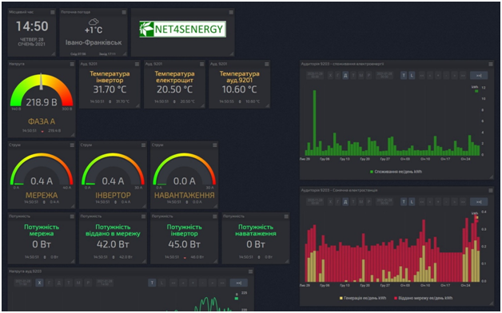Step back (<) in solar station chart

[x=430, y=202]
